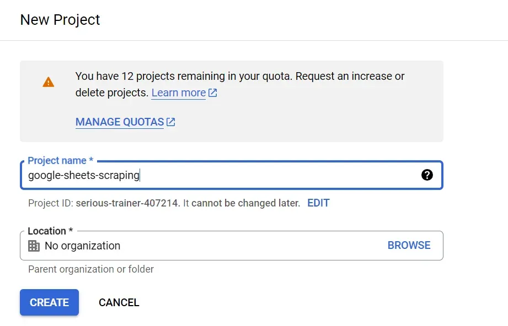Click the external link icon beside MANAGE QUOTAS
The height and width of the screenshot is (326, 508).
[170, 121]
